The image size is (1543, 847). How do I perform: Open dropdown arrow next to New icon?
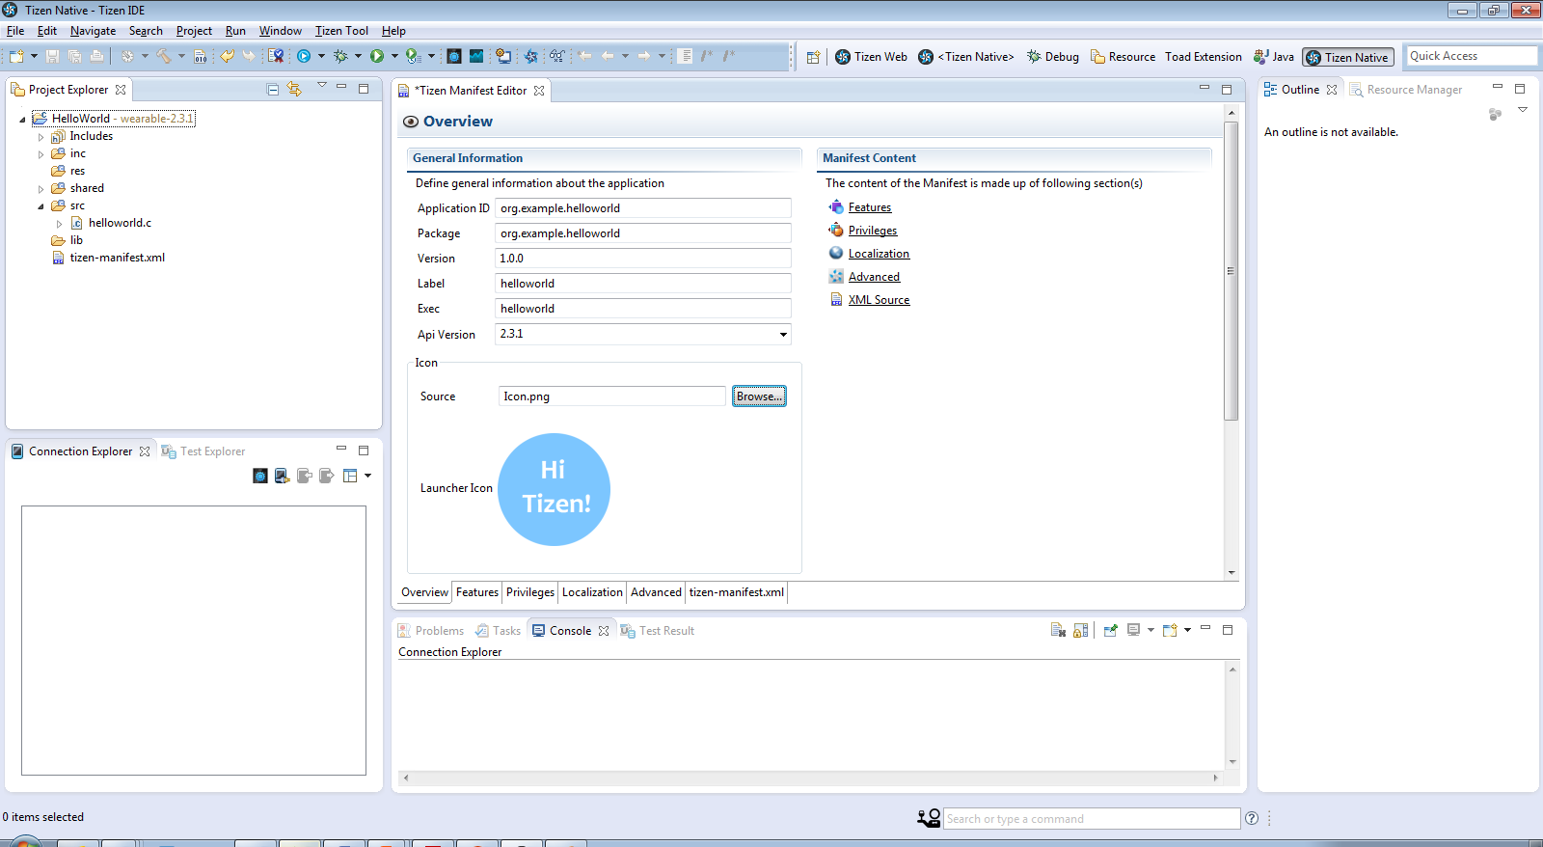[x=34, y=56]
